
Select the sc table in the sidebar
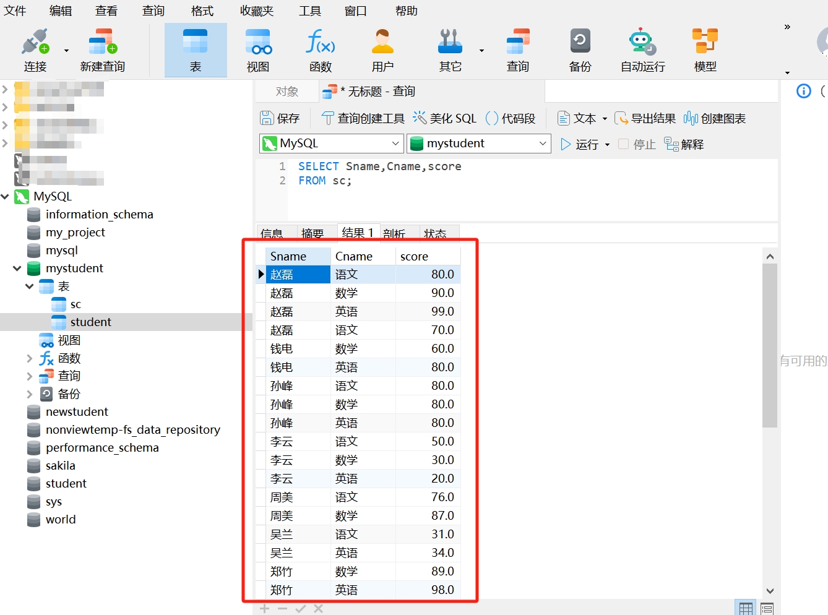[74, 304]
